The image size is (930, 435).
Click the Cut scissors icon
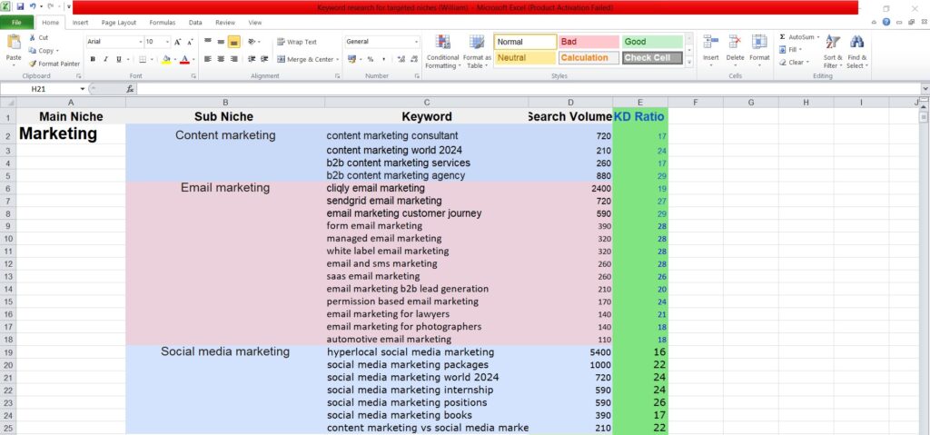(33, 37)
